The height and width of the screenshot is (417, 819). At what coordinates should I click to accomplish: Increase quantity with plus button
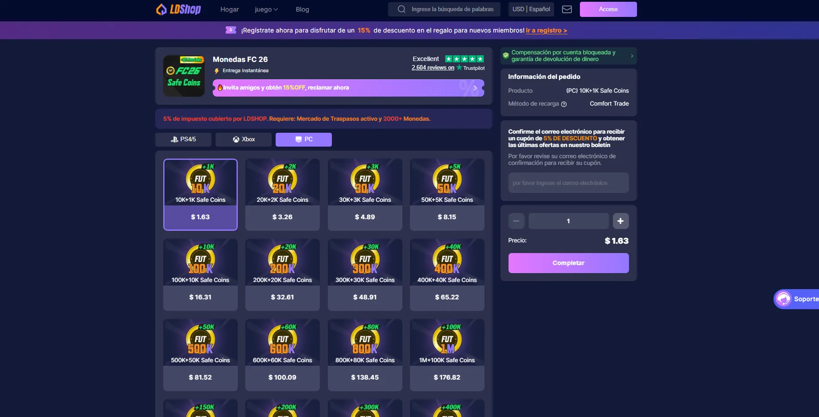620,221
